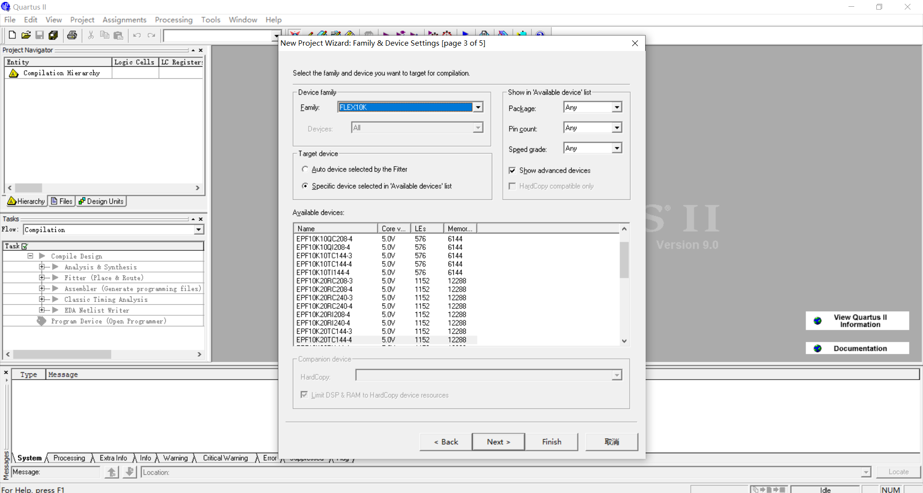Open the Processing menu
This screenshot has height=493, width=923.
pos(174,20)
